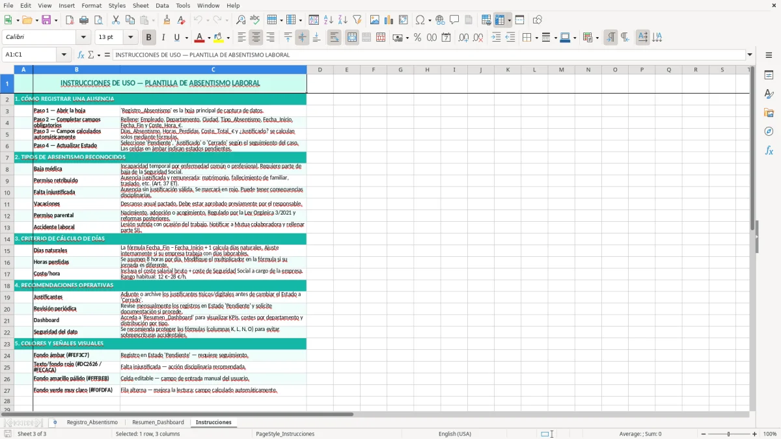Sort ascending A to Z
The width and height of the screenshot is (781, 439).
pos(329,20)
